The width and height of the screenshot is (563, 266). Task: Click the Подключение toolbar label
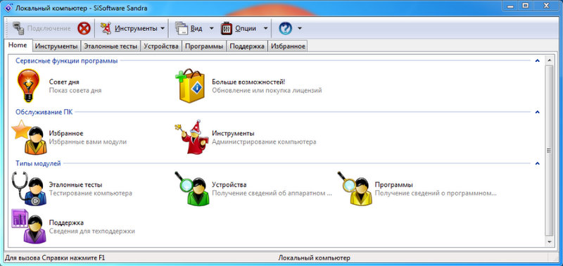(x=49, y=29)
